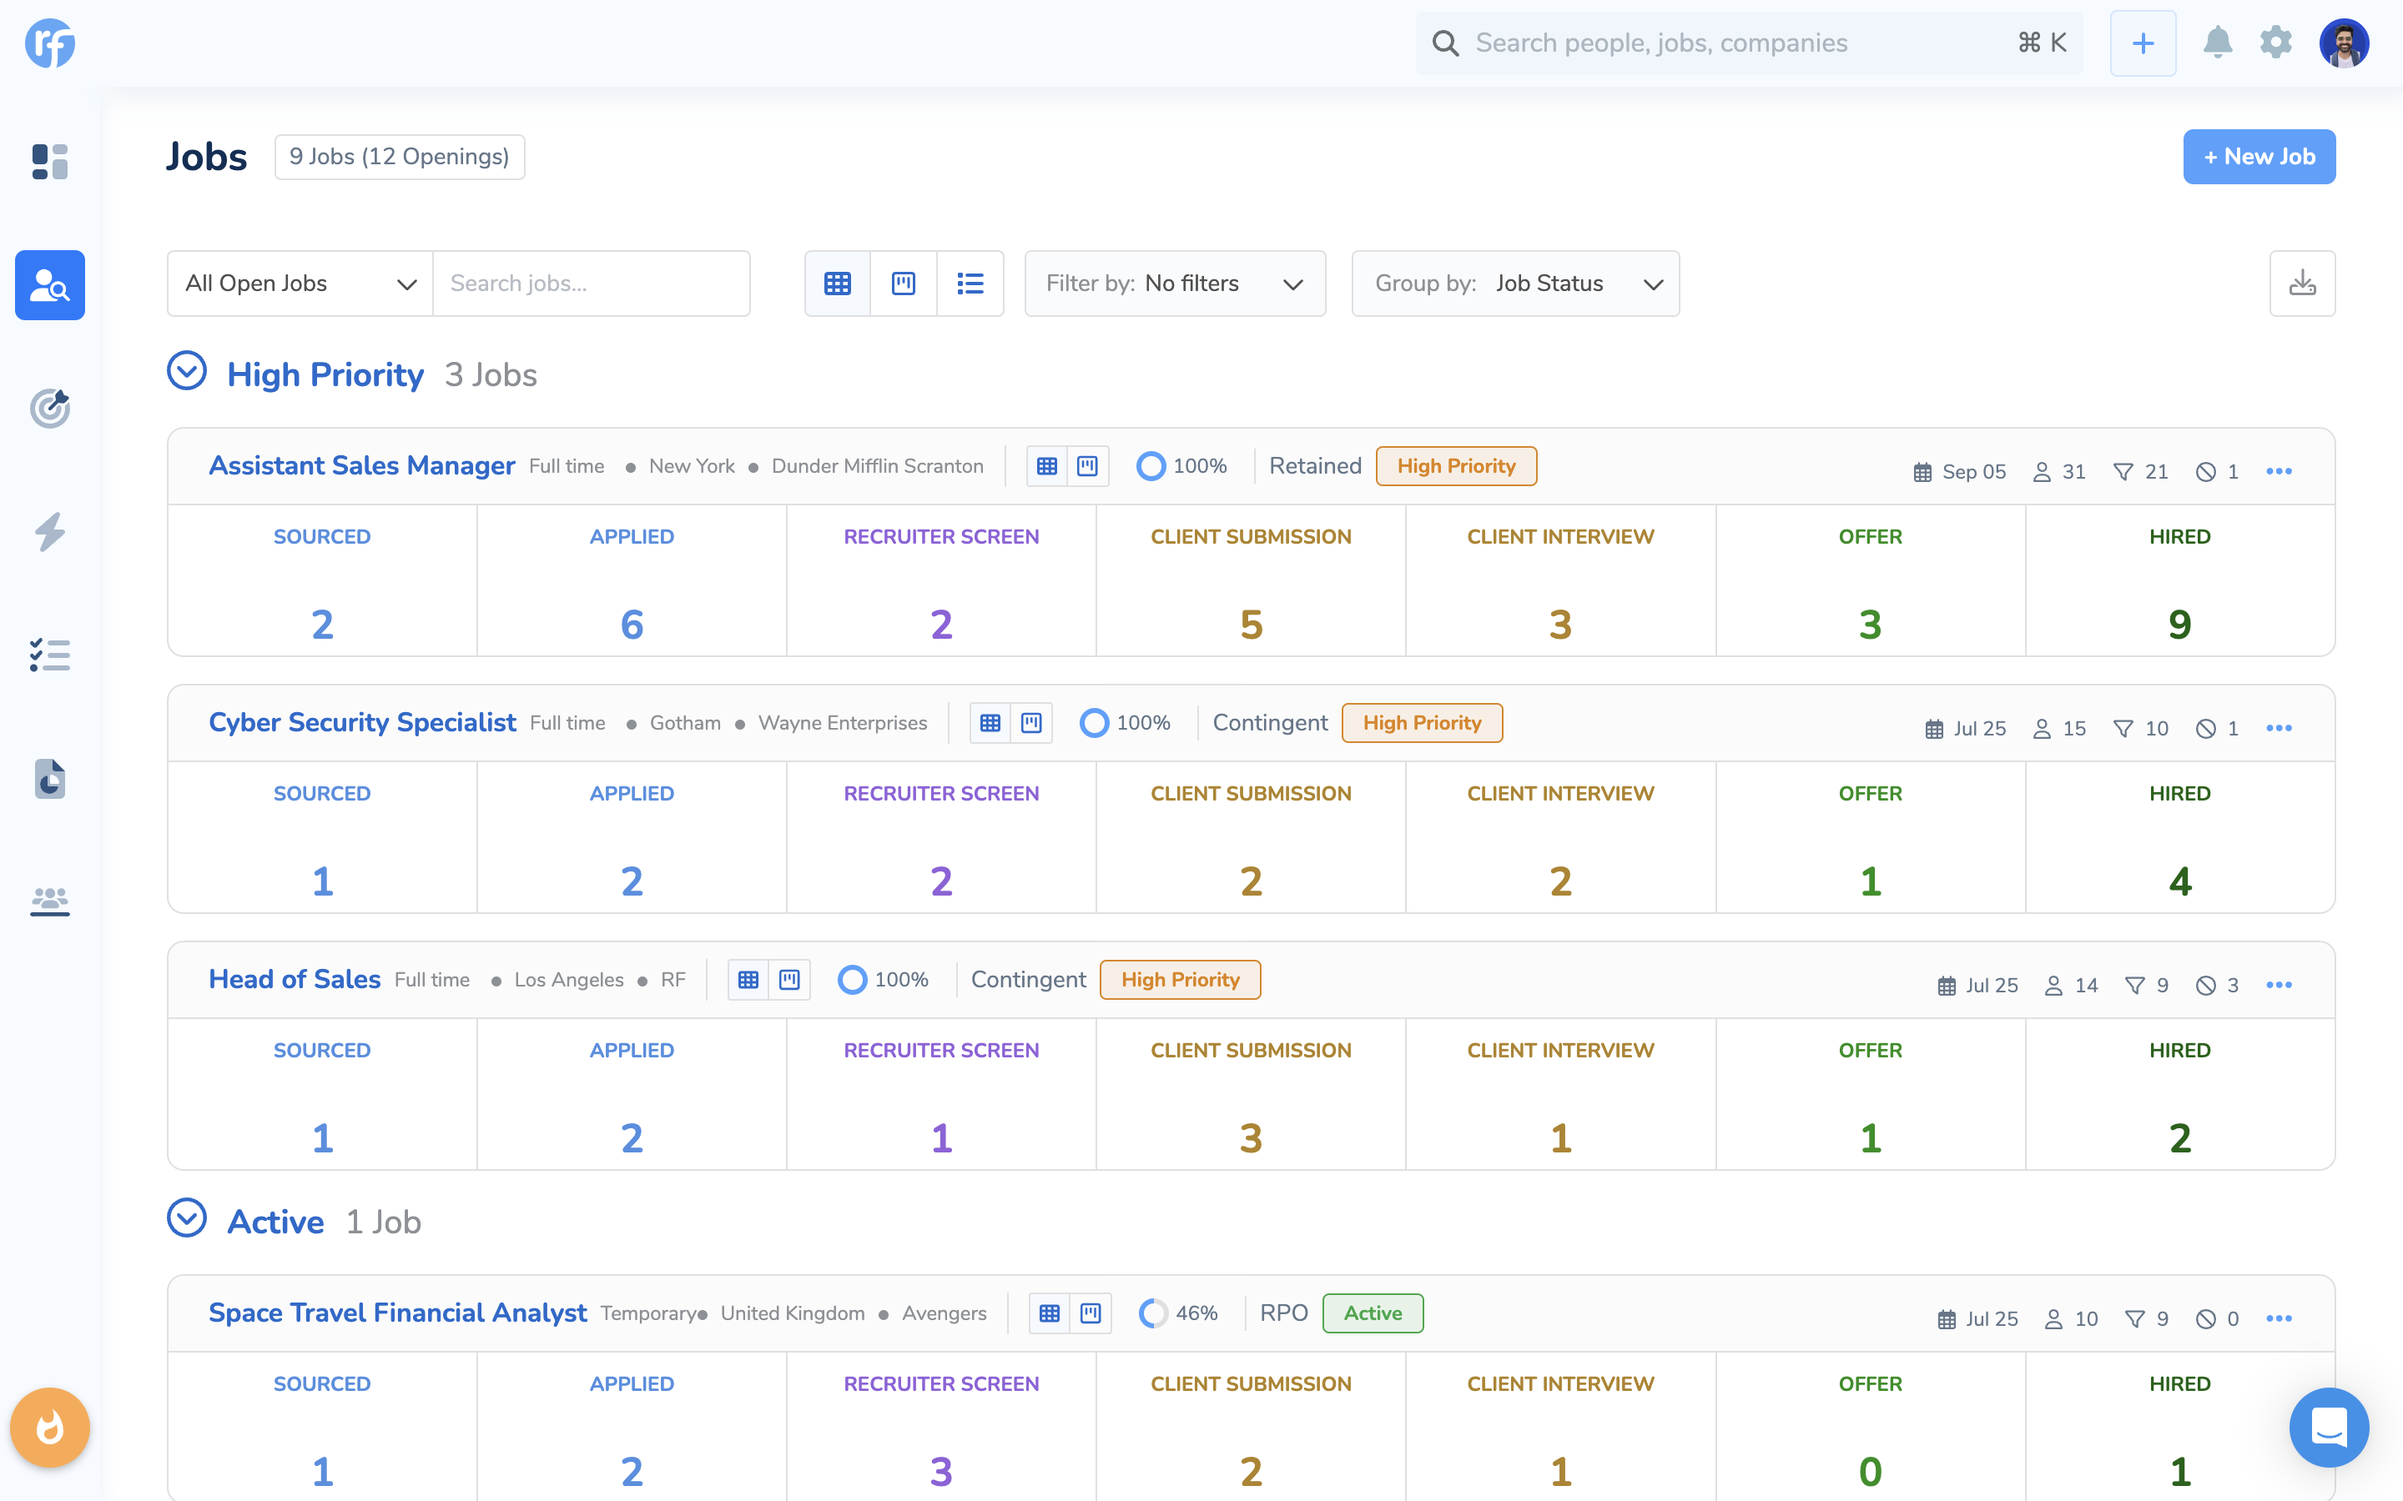
Task: Click the Recruiterflow logo
Action: pyautogui.click(x=50, y=43)
